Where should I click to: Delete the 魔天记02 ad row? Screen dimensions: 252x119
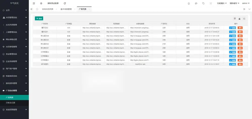click(x=240, y=28)
